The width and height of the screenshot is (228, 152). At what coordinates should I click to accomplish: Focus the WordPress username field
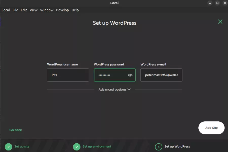pos(68,75)
